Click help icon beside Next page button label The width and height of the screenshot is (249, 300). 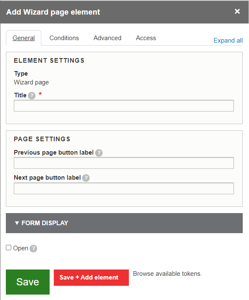(86, 178)
